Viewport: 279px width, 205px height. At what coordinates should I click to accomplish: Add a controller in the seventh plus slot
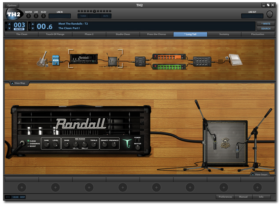coord(224,187)
